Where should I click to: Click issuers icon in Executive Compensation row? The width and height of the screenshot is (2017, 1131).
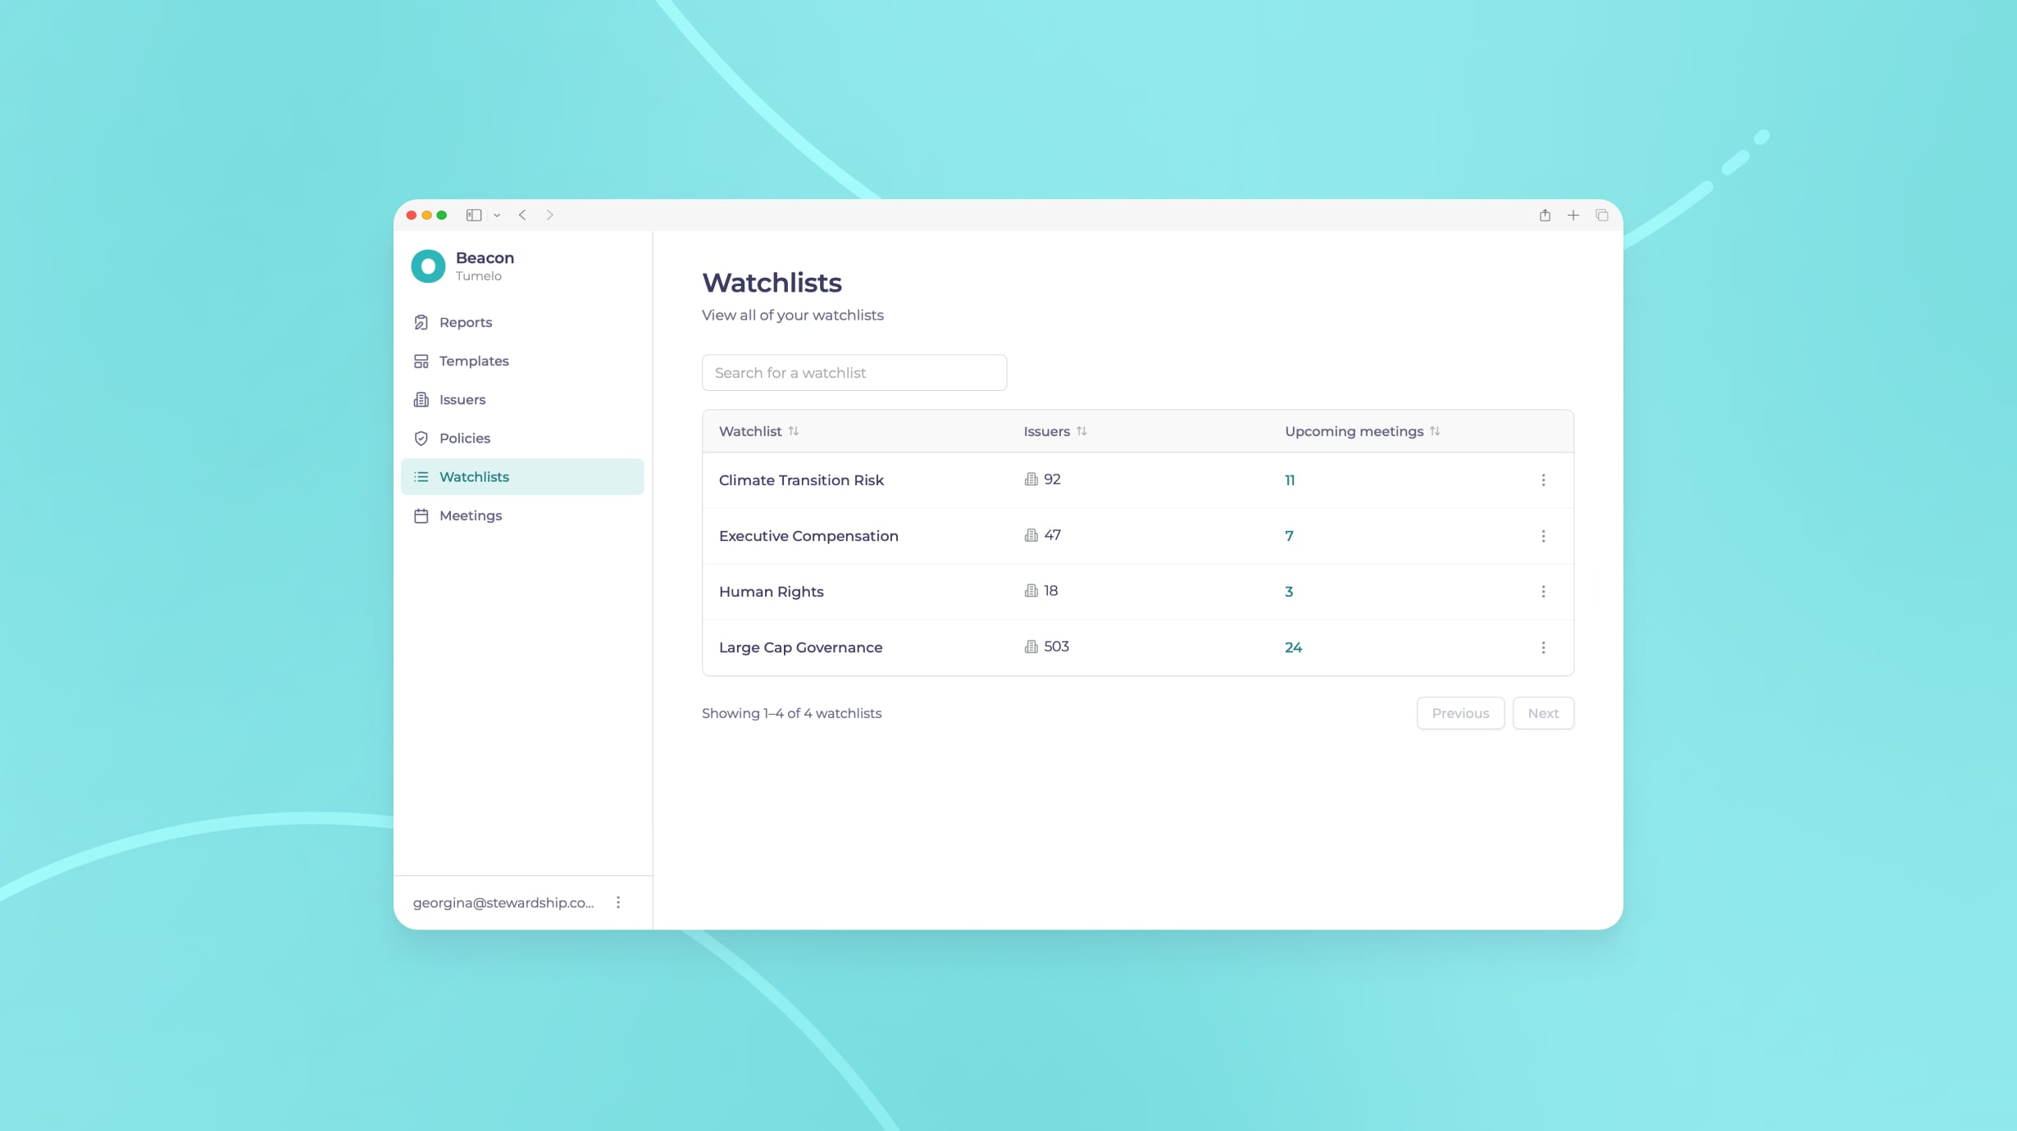1031,535
